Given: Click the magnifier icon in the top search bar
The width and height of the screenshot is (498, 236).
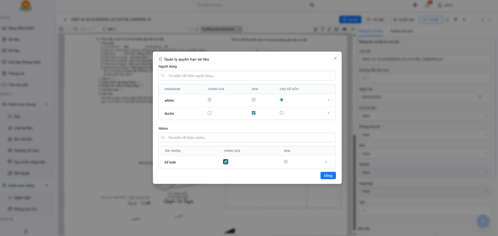Looking at the screenshot, I should pos(312,5).
